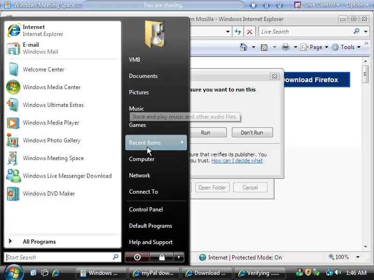Viewport: 374px width, 280px height.
Task: Click Show Desktop quick launch icon
Action: (x=33, y=273)
